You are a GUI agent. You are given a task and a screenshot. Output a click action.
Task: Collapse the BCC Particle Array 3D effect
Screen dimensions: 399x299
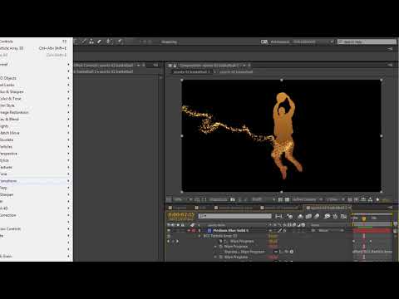[x=199, y=236]
